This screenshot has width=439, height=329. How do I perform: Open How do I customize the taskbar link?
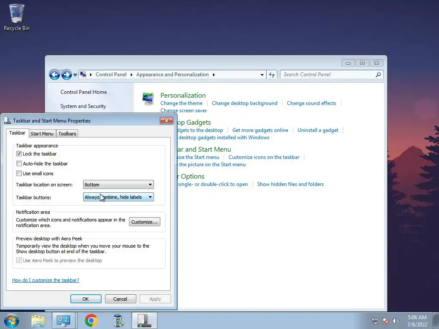click(45, 280)
